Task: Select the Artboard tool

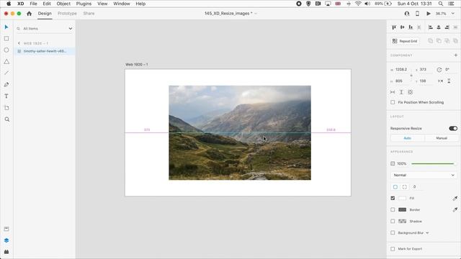Action: point(6,108)
